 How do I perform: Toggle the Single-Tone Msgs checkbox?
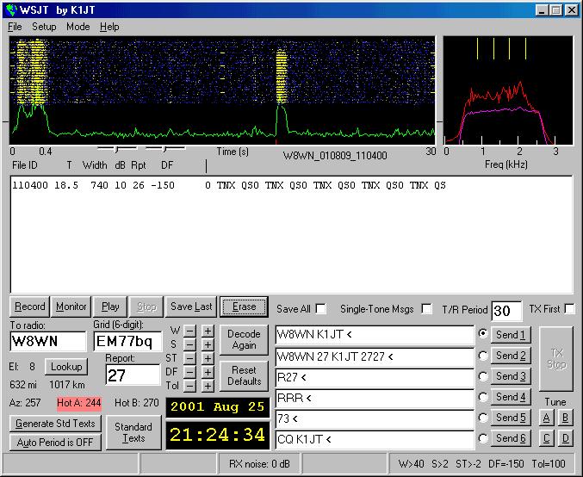[426, 309]
